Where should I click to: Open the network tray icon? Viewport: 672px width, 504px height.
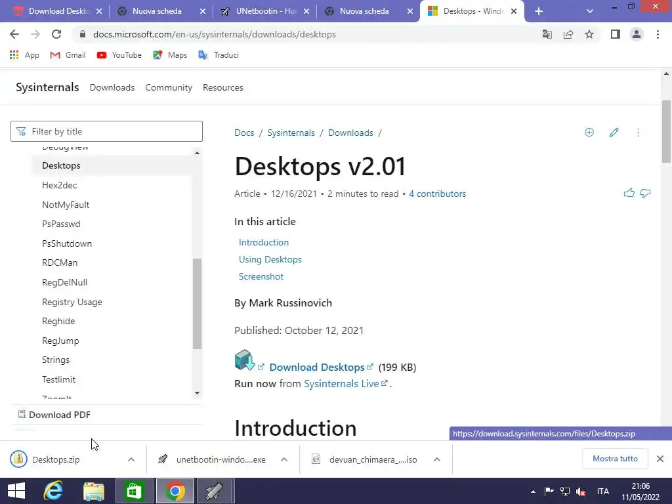(x=565, y=492)
